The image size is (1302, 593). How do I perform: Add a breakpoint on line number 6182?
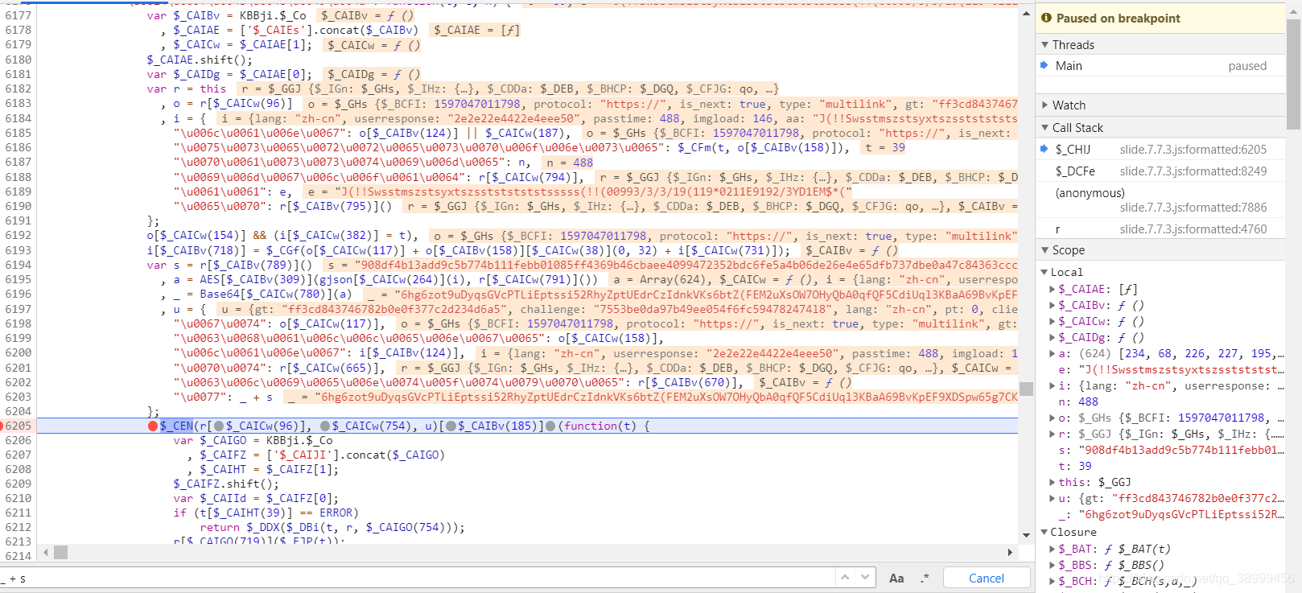[18, 89]
